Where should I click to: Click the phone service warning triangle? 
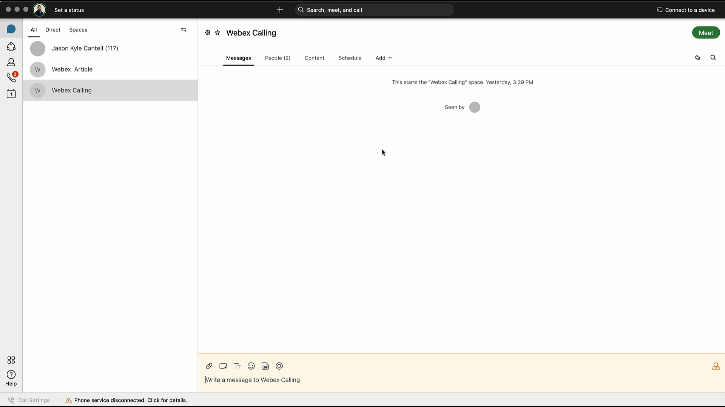click(68, 400)
